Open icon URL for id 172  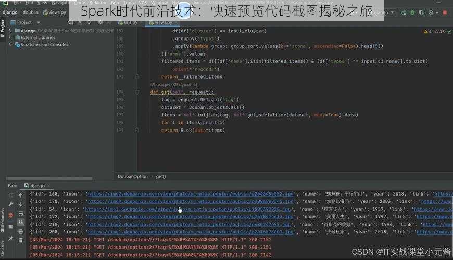pyautogui.click(x=191, y=217)
